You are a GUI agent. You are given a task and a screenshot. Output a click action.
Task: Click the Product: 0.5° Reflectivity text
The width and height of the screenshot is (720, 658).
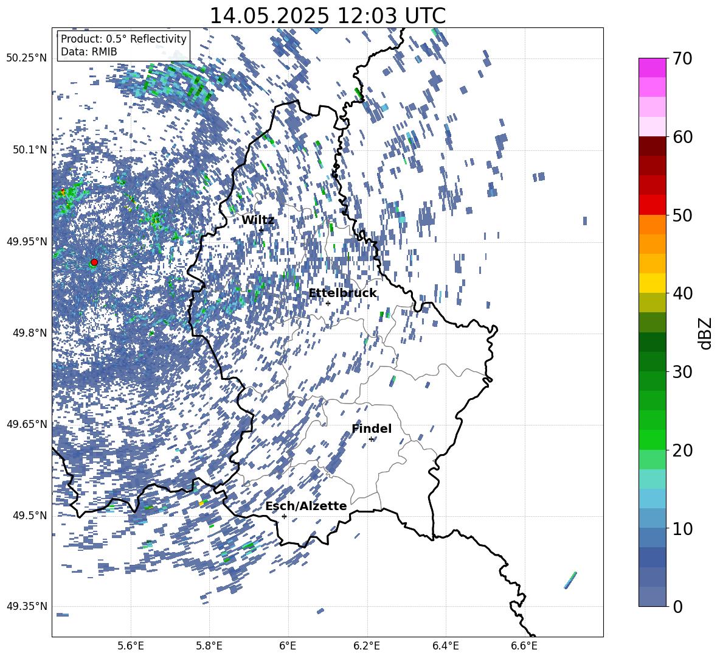[x=123, y=38]
